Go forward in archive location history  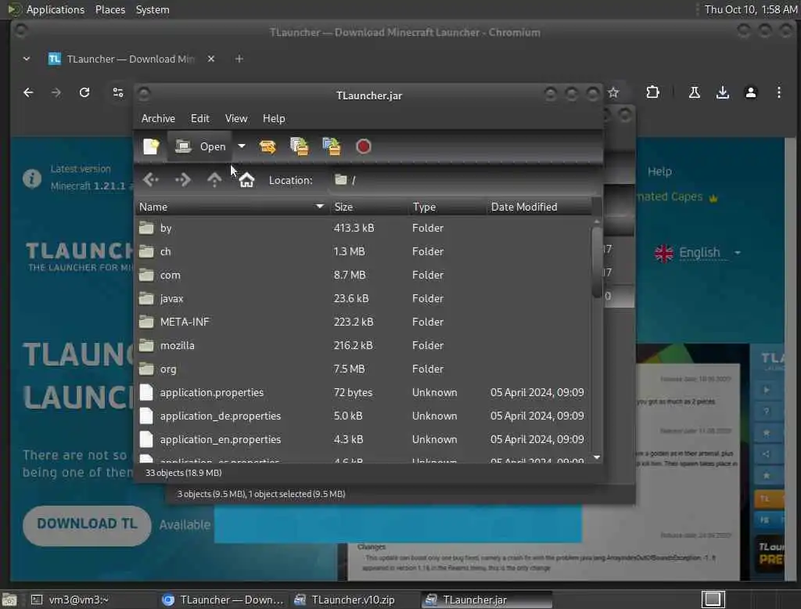pyautogui.click(x=182, y=180)
